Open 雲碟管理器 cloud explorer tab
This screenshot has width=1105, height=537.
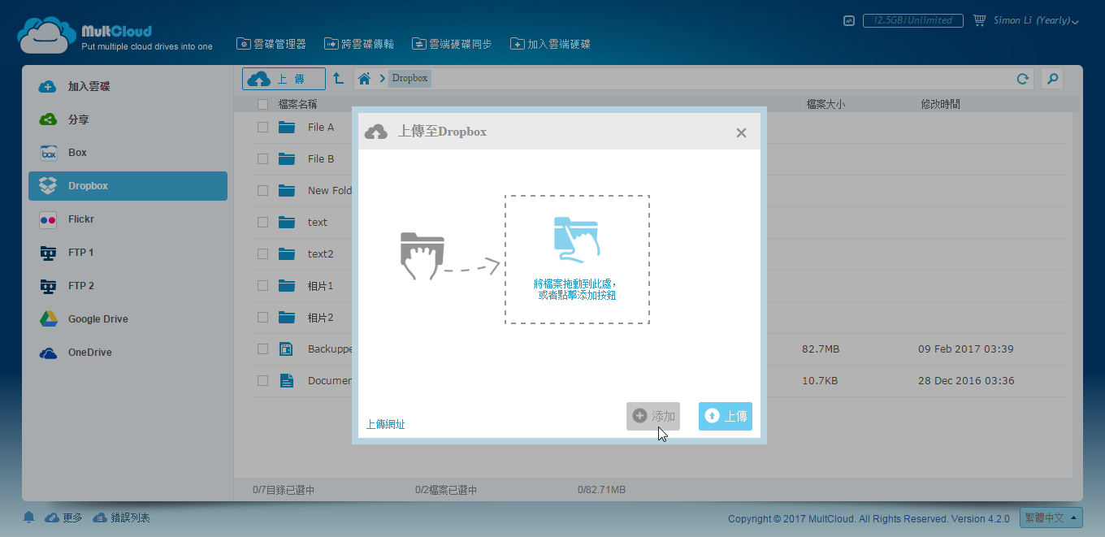(x=271, y=44)
